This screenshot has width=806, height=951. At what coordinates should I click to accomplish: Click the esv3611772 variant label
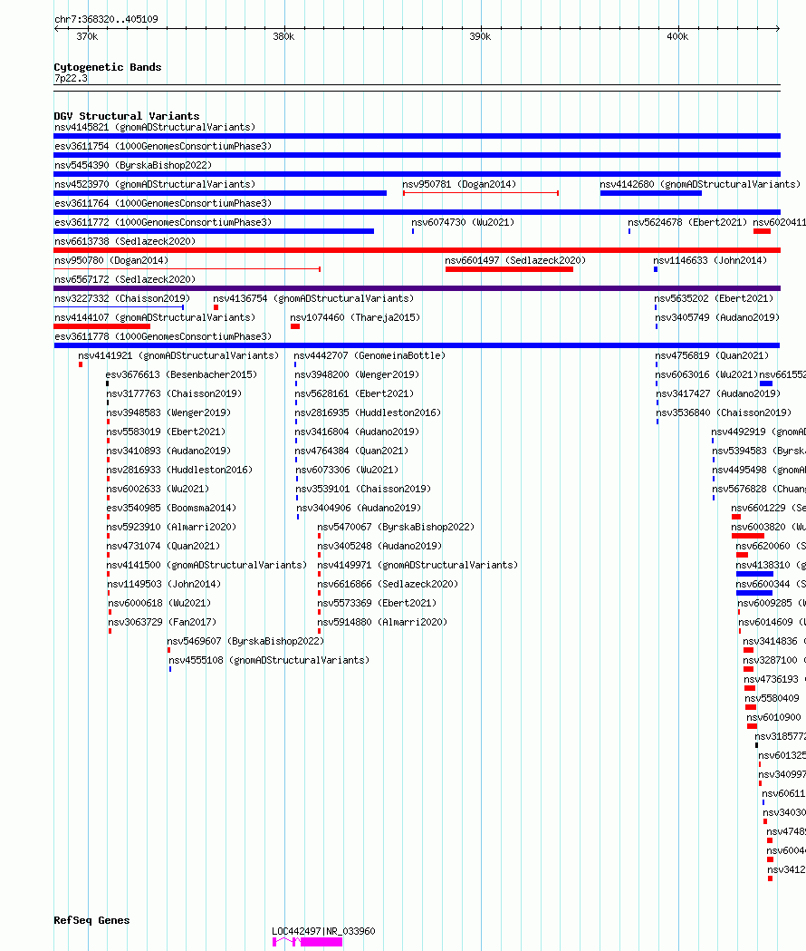coord(163,223)
